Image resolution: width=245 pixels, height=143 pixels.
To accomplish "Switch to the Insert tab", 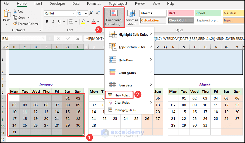I will (x=38, y=3).
